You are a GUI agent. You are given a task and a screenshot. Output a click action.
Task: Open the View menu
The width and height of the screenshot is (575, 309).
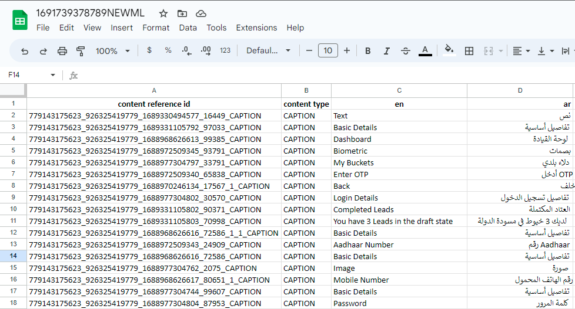pyautogui.click(x=92, y=28)
